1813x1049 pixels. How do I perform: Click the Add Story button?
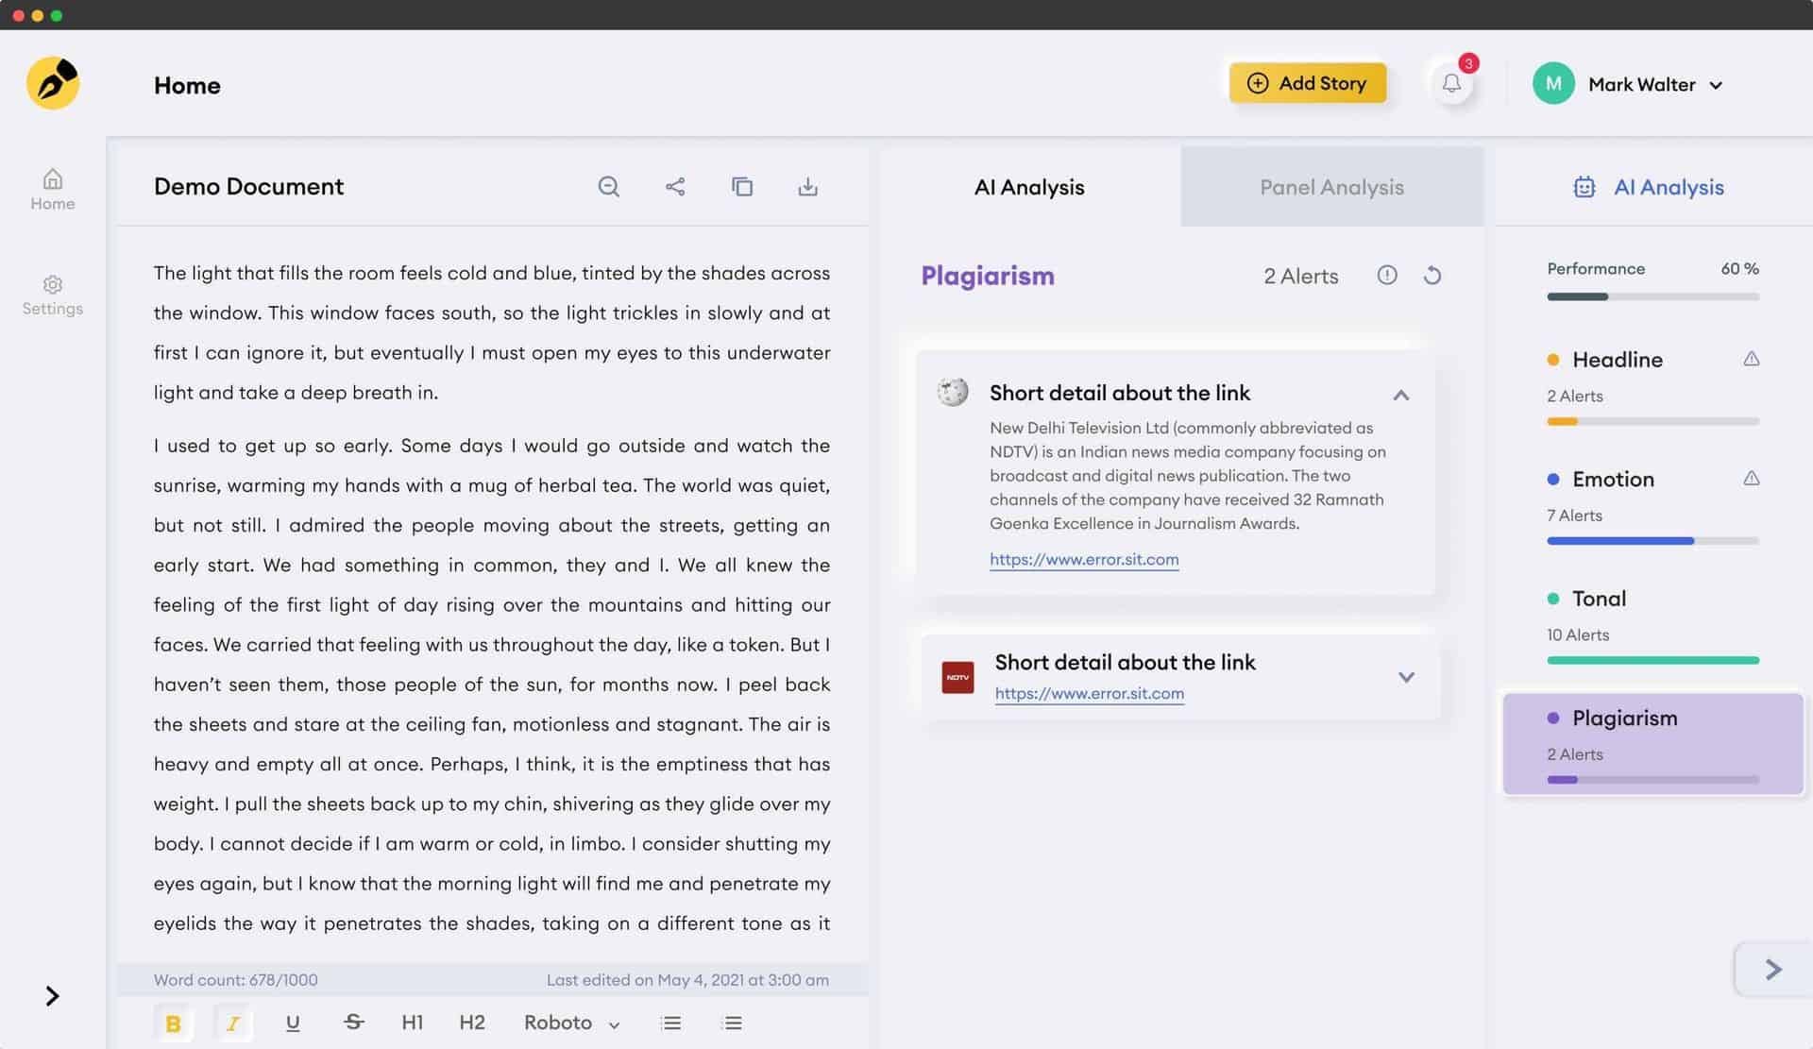(x=1308, y=83)
